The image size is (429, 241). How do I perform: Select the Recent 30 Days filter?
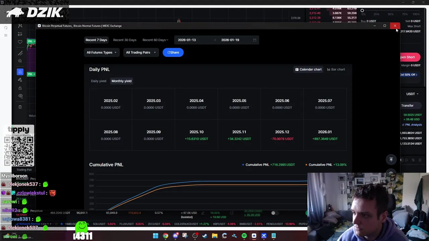click(125, 40)
